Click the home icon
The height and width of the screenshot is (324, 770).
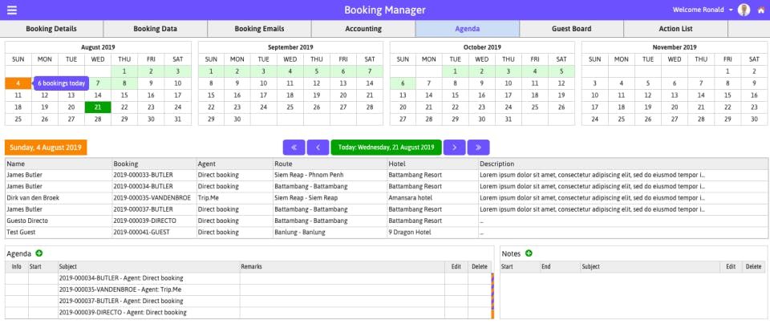click(x=761, y=10)
